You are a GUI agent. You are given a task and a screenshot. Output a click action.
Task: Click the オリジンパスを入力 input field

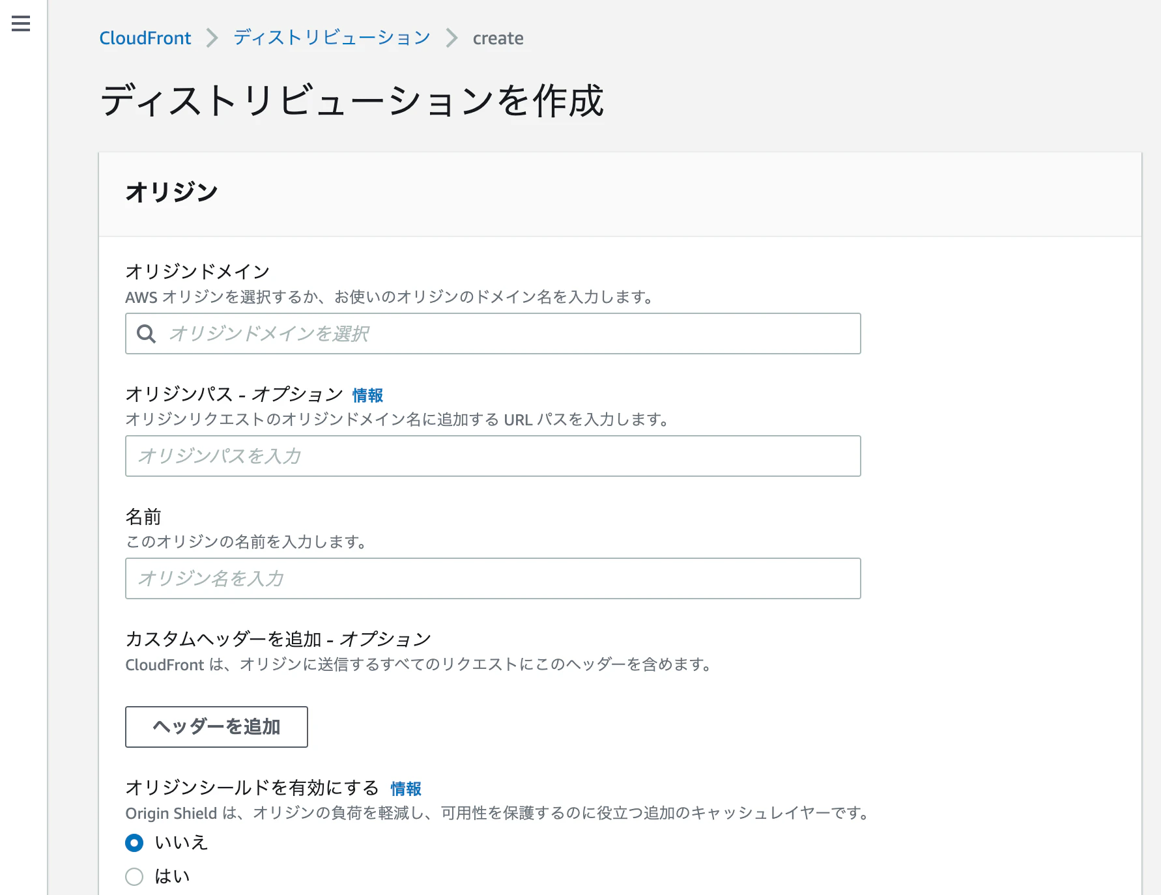[493, 456]
